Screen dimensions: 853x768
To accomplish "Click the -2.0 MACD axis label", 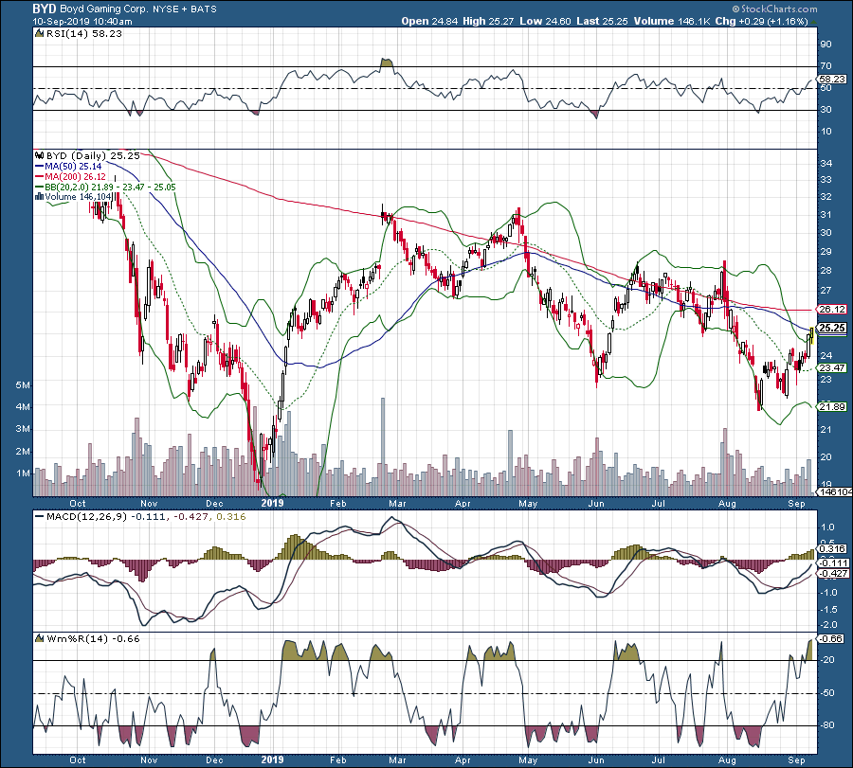I will [x=828, y=624].
